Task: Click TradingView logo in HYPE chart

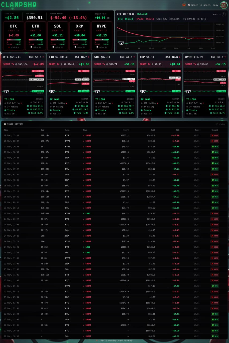Action: [x=188, y=92]
